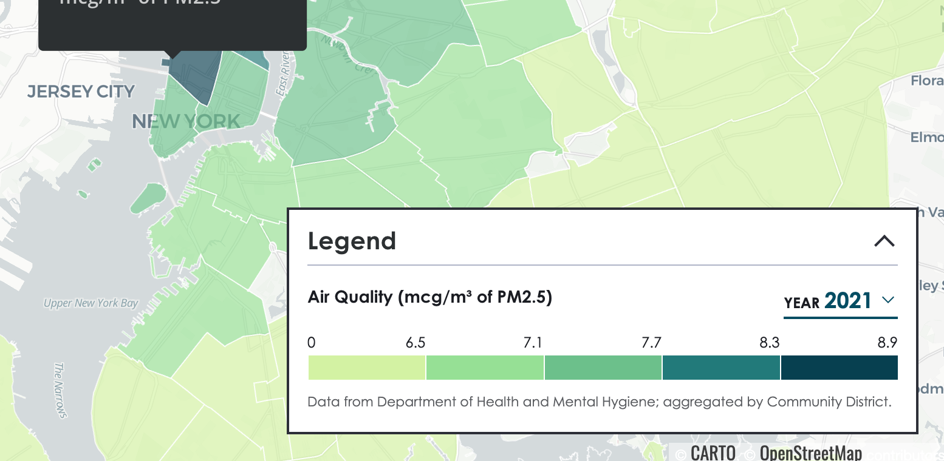Click the dark PM2.5 tooltip box
This screenshot has width=944, height=461.
pos(173,21)
